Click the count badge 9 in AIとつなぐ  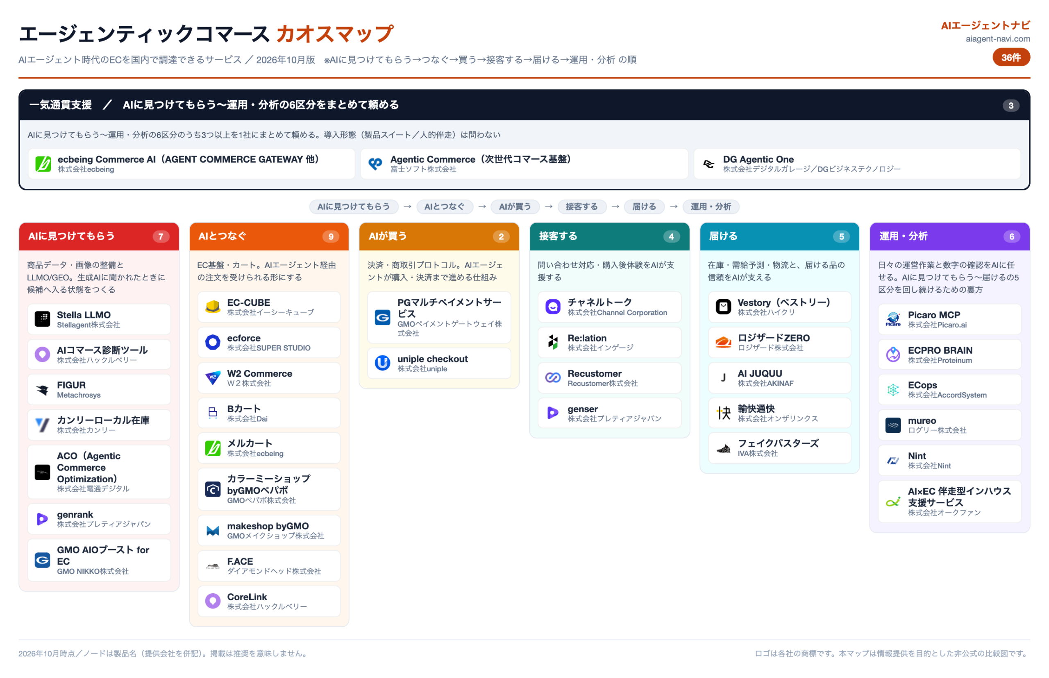pyautogui.click(x=331, y=236)
